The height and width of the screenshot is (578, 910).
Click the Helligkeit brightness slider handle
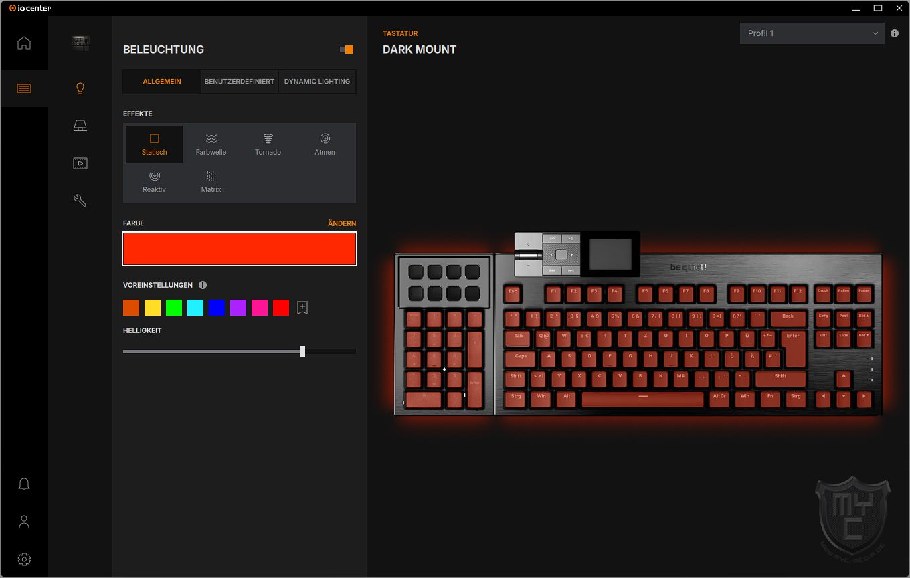pos(302,351)
